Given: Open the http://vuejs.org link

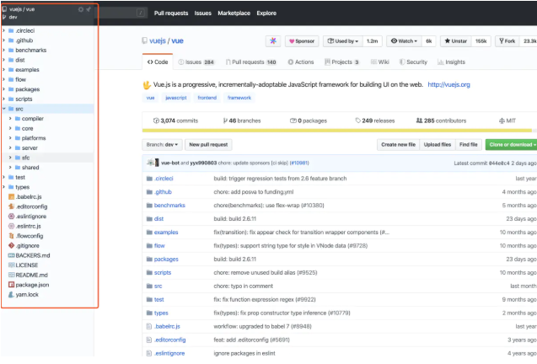Looking at the screenshot, I should pyautogui.click(x=448, y=84).
